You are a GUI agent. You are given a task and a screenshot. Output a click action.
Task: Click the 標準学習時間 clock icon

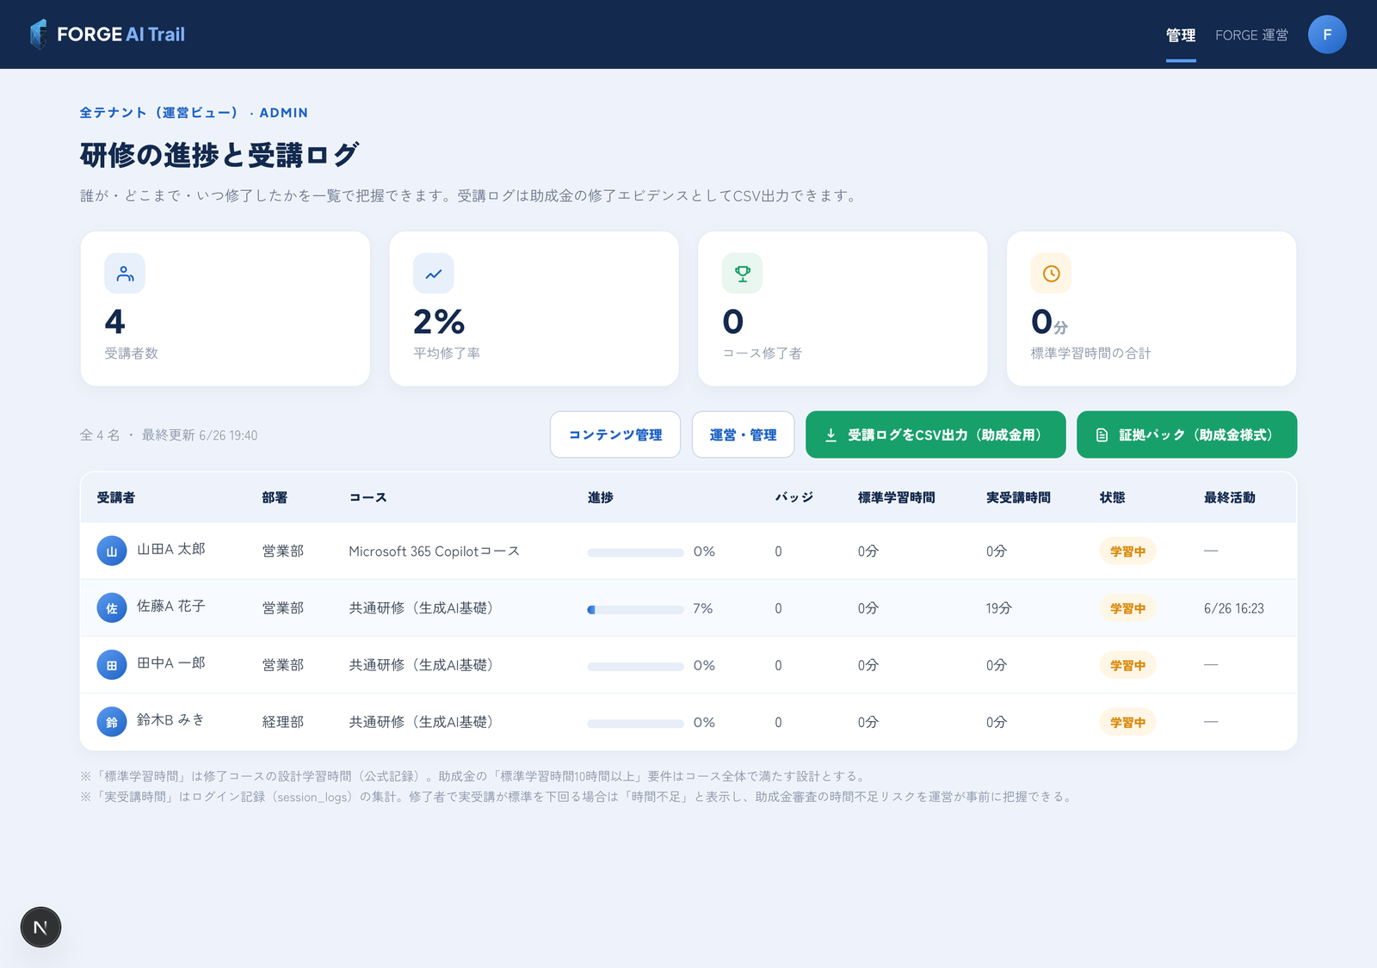pos(1051,274)
